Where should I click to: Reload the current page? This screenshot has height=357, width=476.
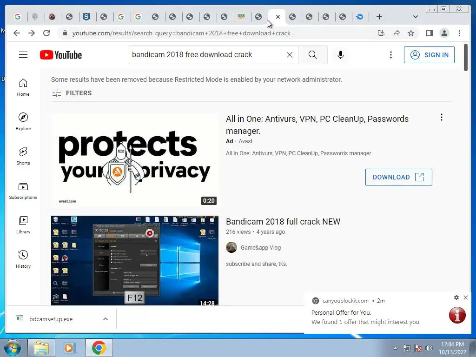coord(46,33)
